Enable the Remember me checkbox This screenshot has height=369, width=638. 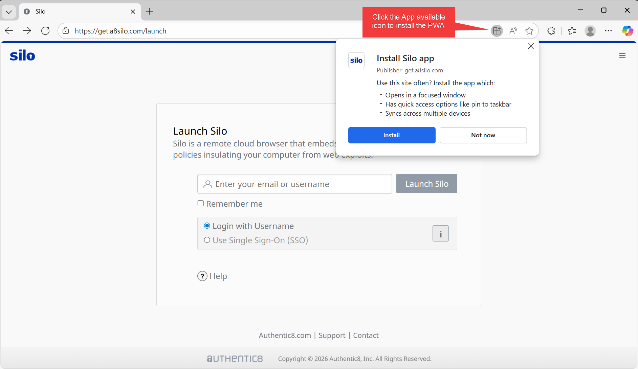(x=201, y=203)
